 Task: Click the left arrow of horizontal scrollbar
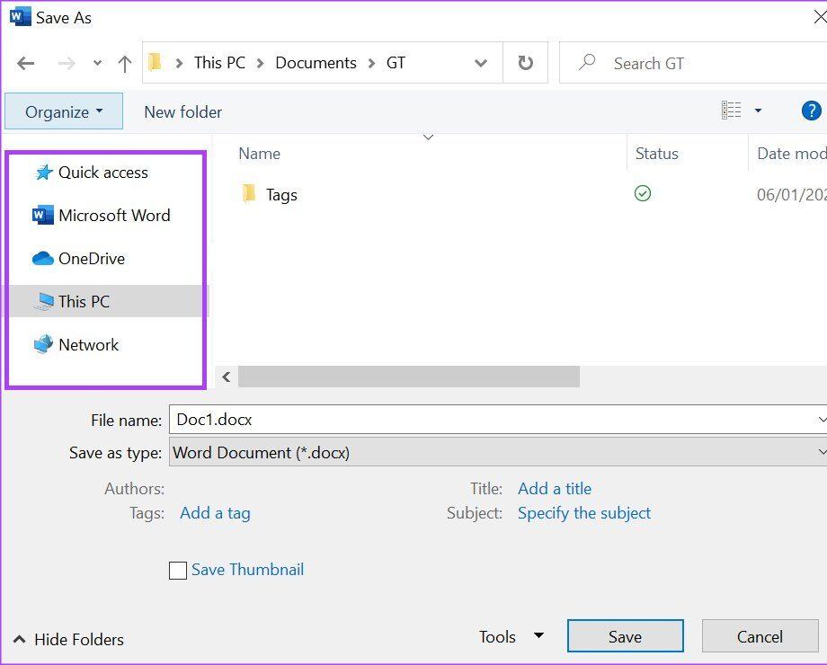(x=227, y=377)
